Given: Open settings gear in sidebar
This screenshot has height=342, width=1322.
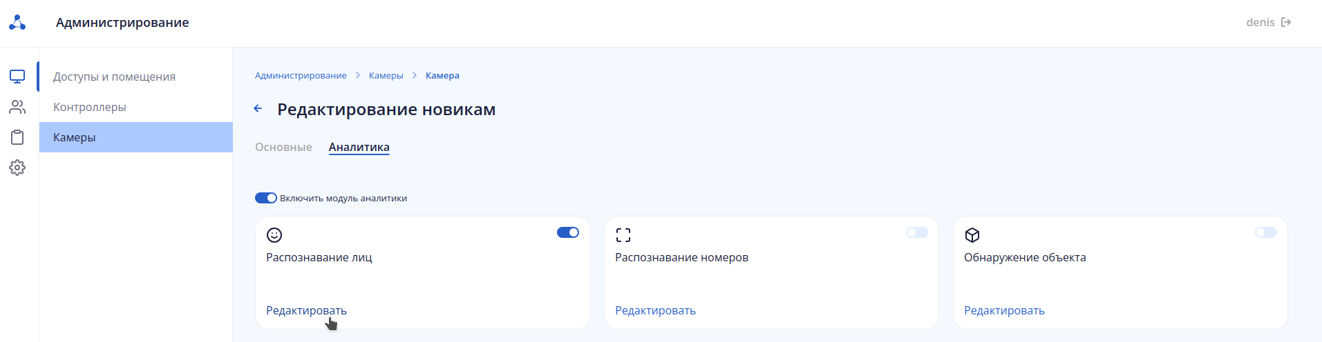Looking at the screenshot, I should tap(17, 168).
